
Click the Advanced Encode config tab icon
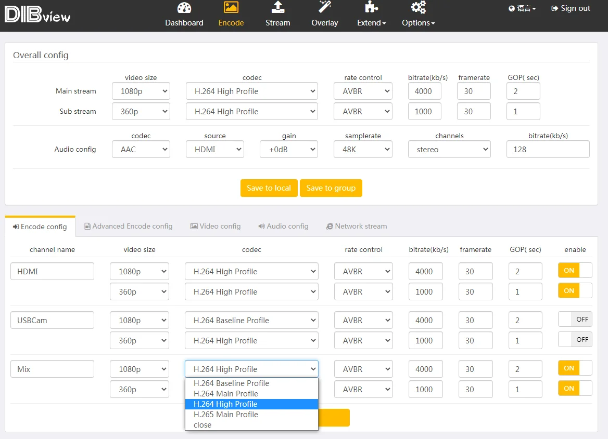pyautogui.click(x=87, y=227)
